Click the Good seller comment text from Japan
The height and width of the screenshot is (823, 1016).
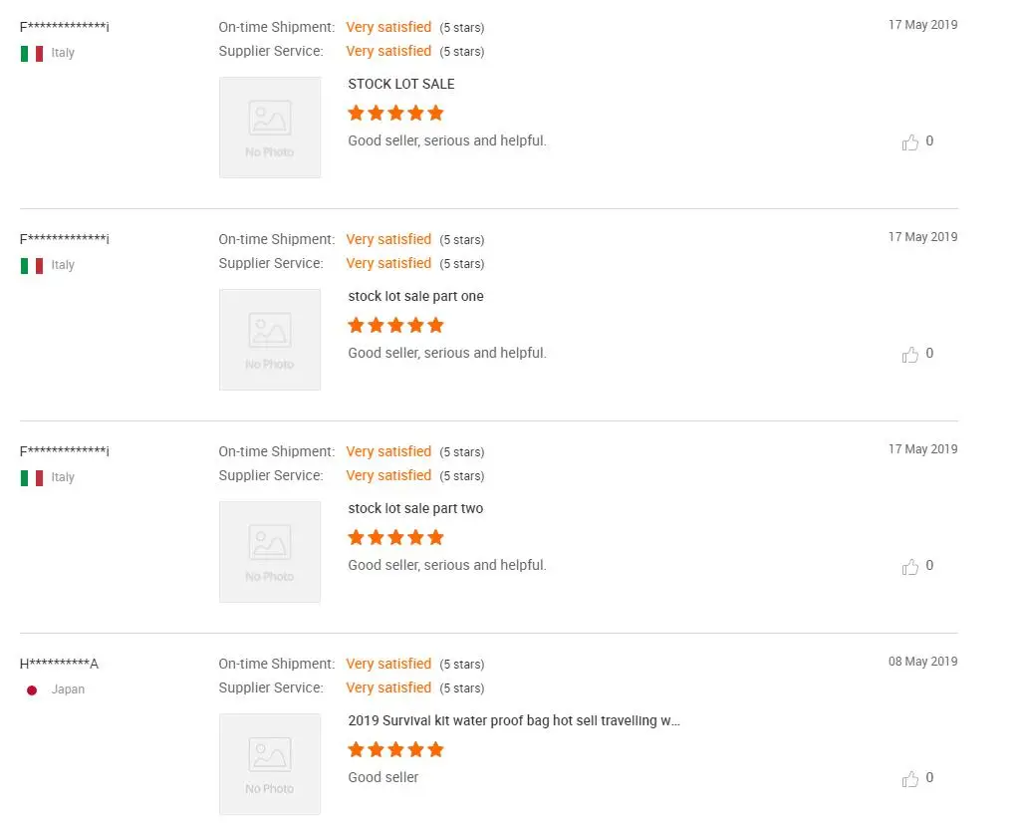pyautogui.click(x=382, y=777)
